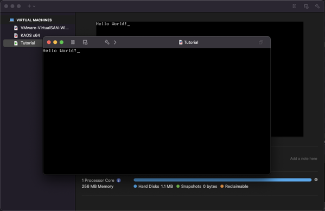Click inside the Tutorial VM console screen
Viewport: 325px width, 211px height.
pyautogui.click(x=157, y=111)
